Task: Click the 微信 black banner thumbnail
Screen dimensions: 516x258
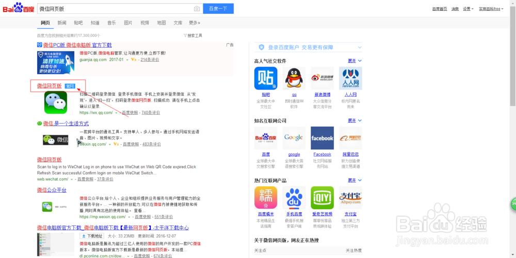Action: 56,140
